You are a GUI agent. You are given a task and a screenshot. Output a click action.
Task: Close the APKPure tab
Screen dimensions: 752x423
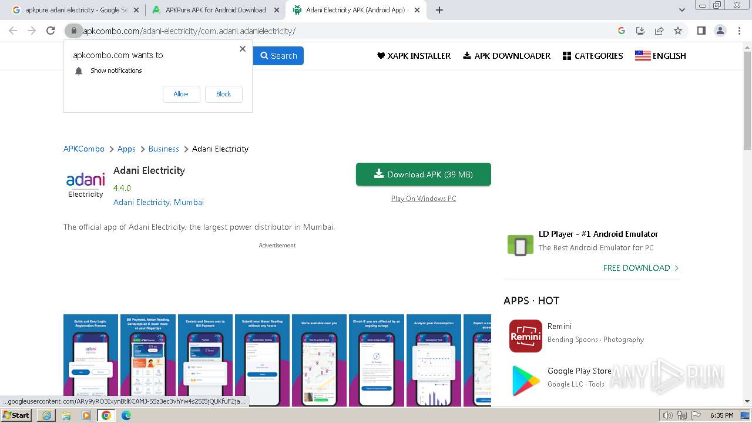pos(277,10)
